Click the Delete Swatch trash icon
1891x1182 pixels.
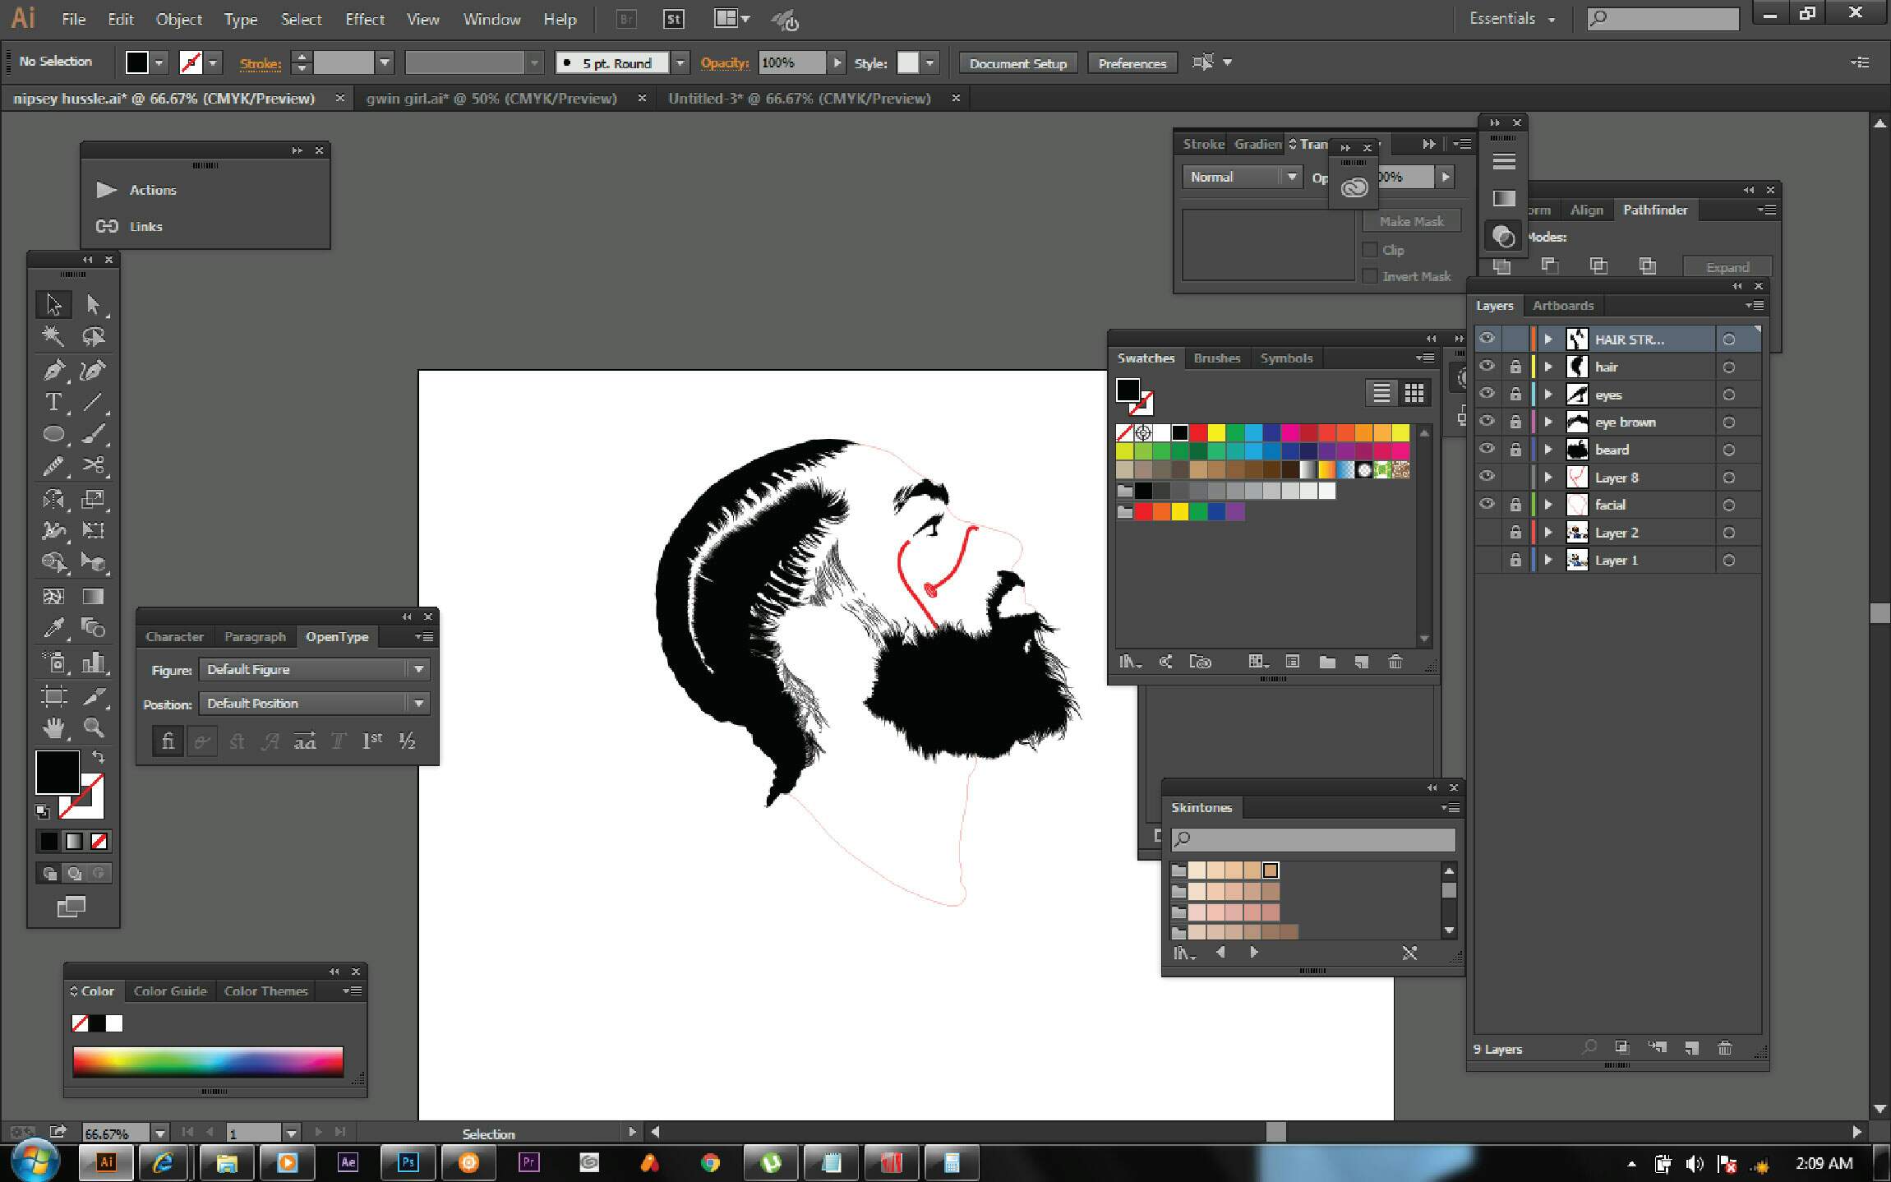(x=1395, y=662)
